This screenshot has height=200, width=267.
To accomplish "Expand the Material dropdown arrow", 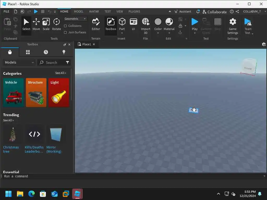I will pyautogui.click(x=169, y=33).
